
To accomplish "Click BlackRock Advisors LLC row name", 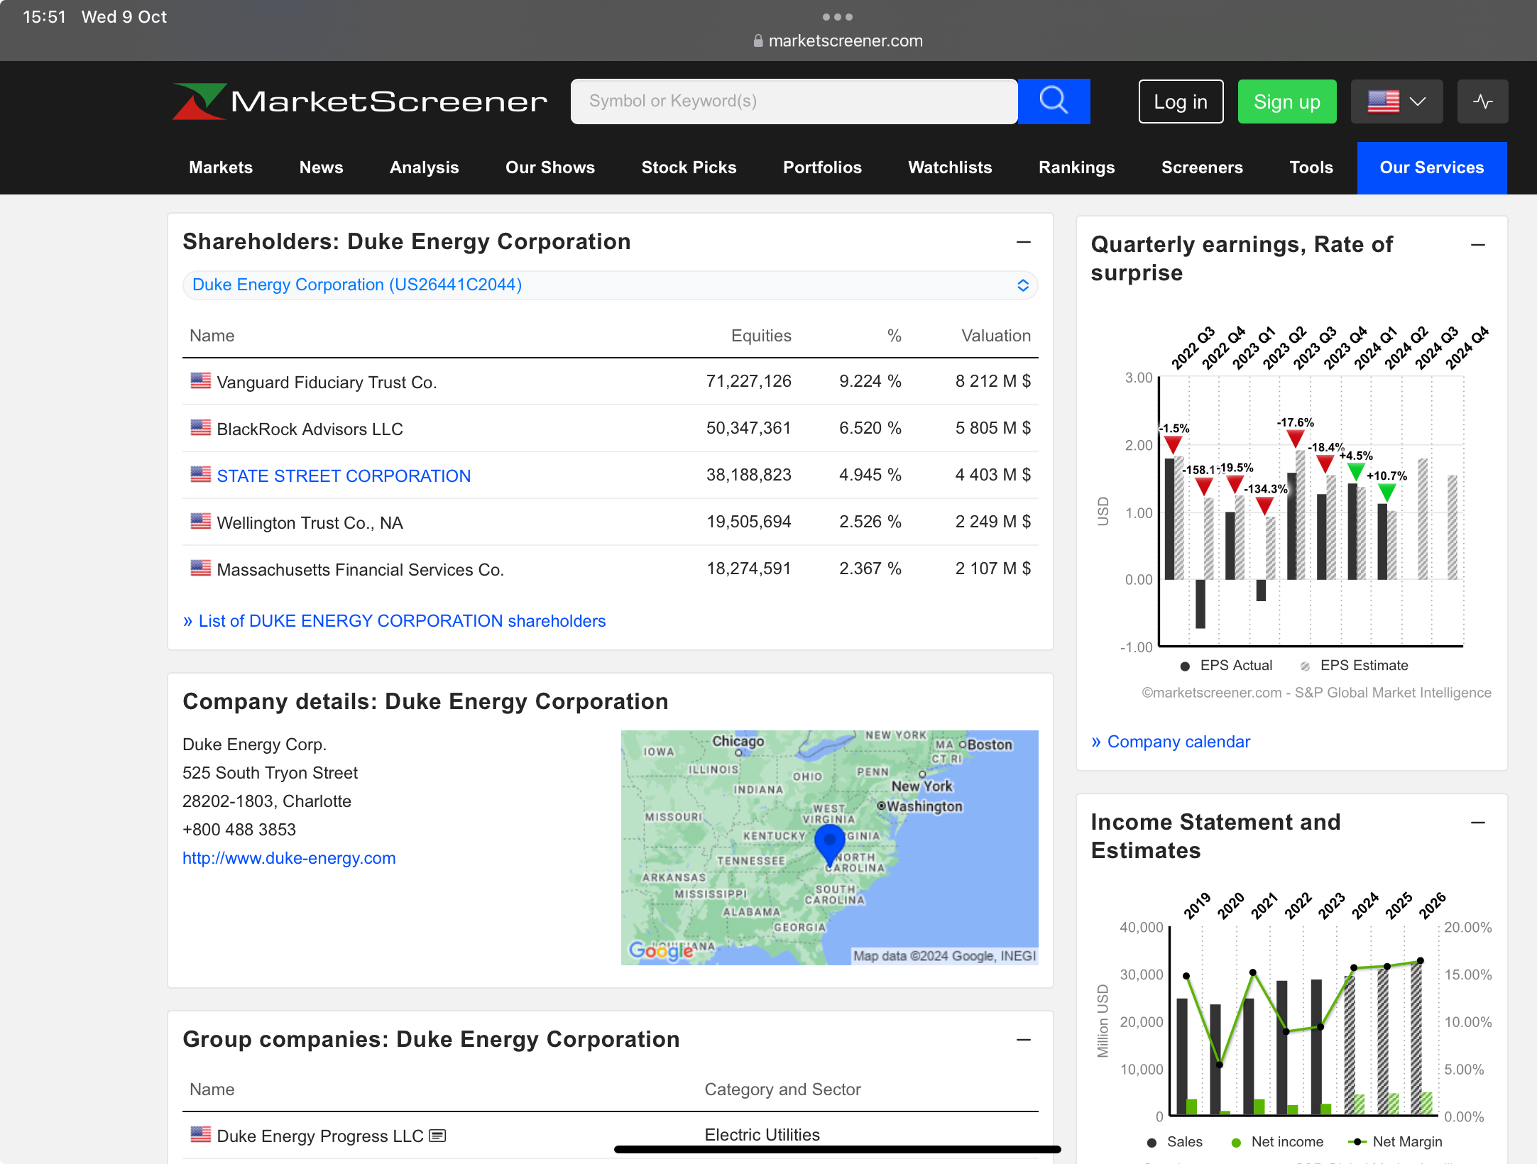I will click(310, 429).
